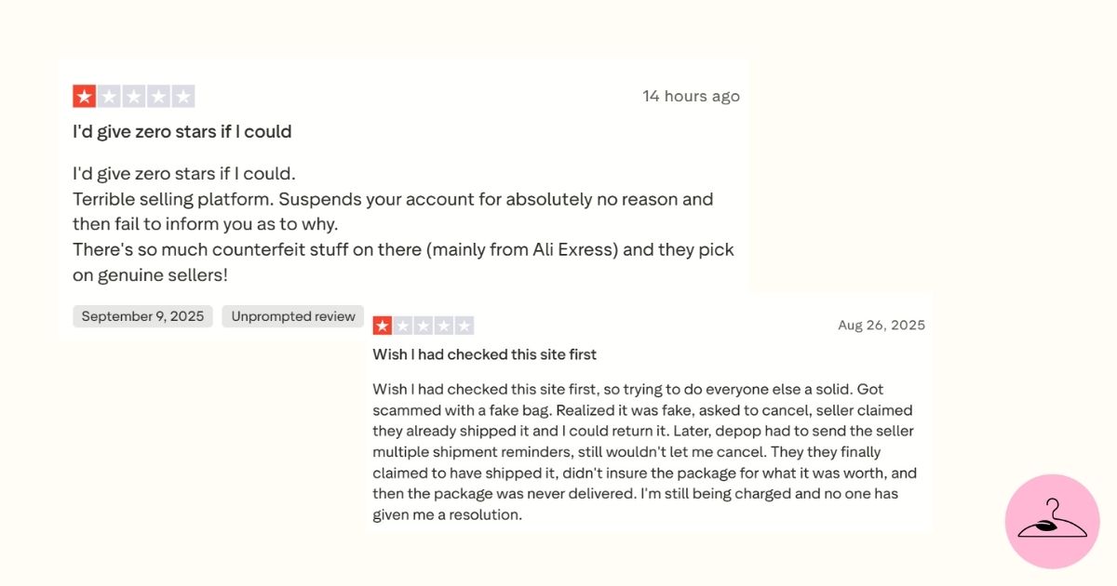Select the third star of the top review

coord(134,97)
